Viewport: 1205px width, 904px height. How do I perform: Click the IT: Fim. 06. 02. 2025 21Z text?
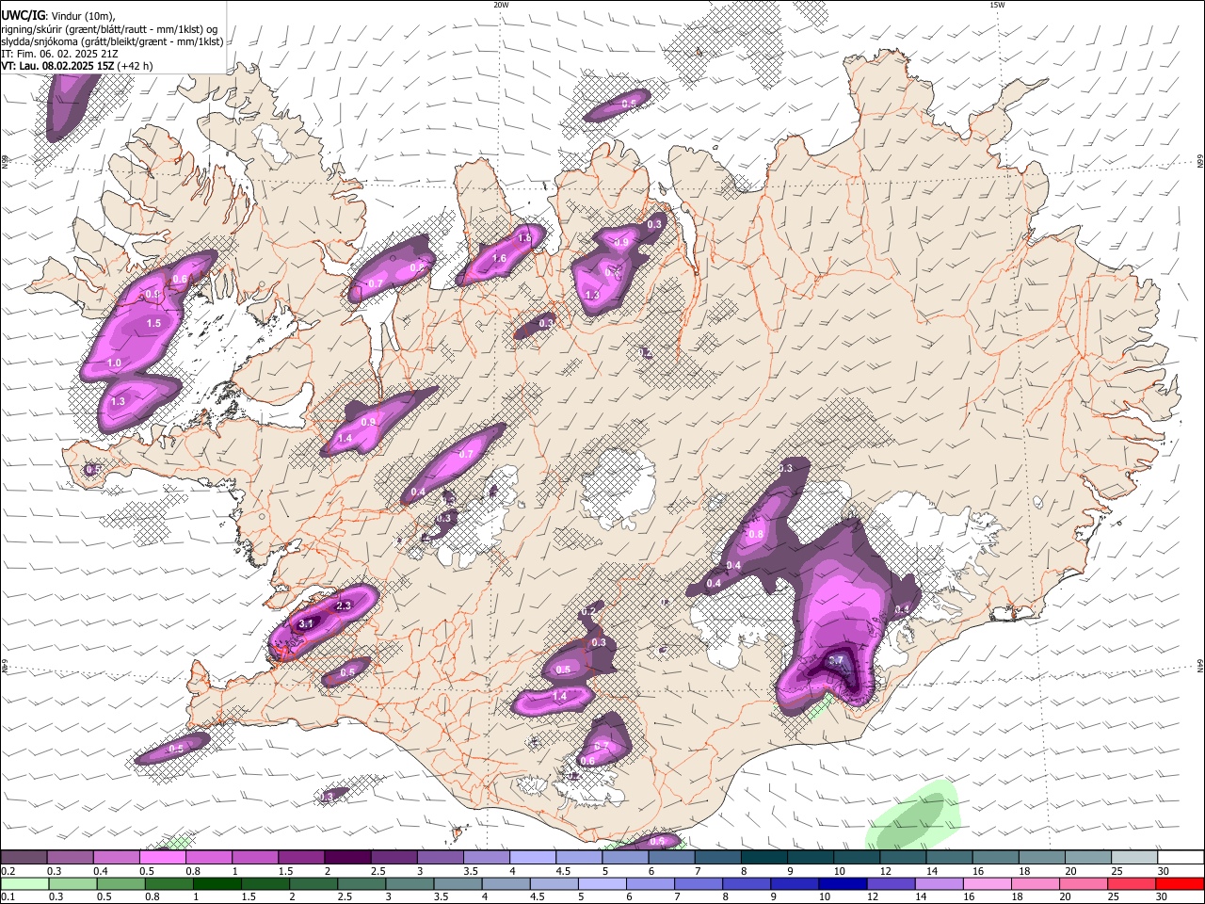click(x=59, y=54)
